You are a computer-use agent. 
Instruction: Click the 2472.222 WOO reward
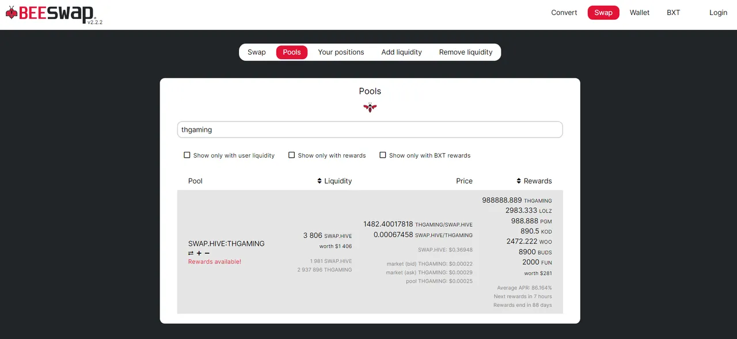pos(529,242)
